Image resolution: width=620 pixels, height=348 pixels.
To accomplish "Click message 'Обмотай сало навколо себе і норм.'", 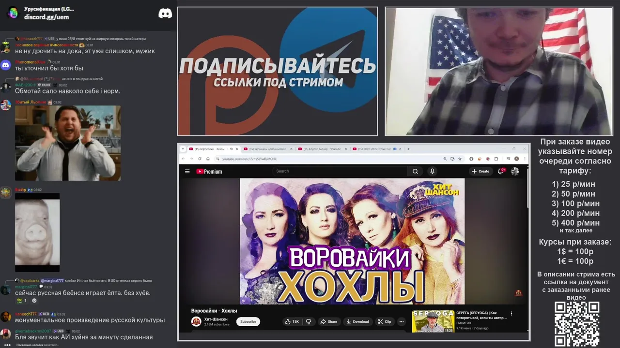I will 67,91.
